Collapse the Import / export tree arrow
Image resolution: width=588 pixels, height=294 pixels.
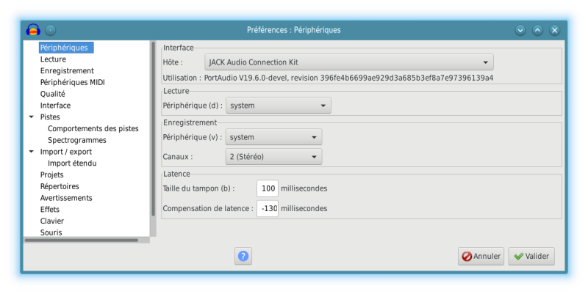coord(32,152)
